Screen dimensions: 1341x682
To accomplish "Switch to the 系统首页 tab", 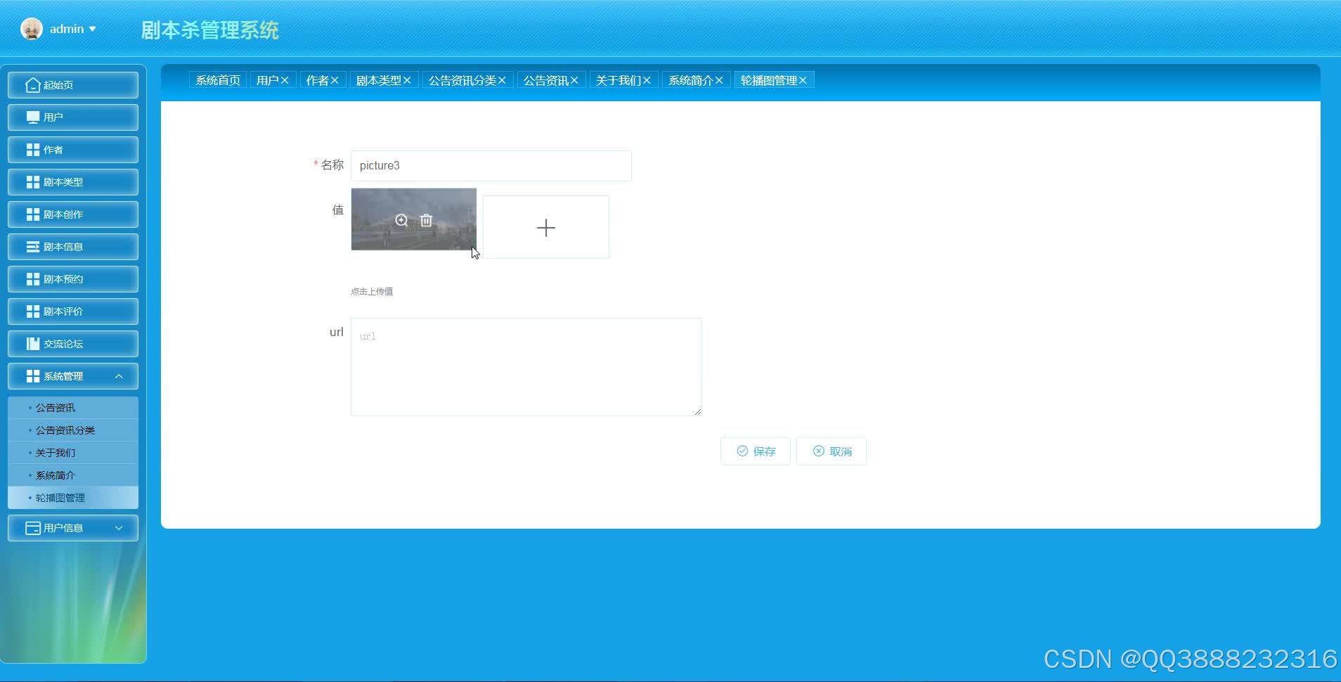I will pos(218,80).
